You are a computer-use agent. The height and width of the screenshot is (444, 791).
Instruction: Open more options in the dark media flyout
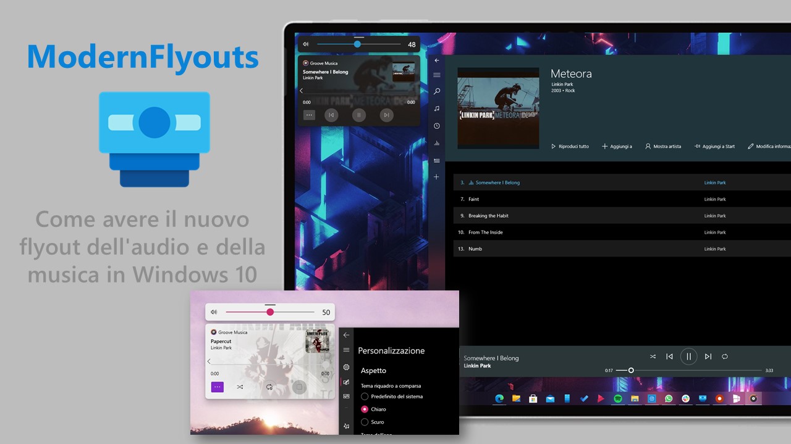(310, 115)
